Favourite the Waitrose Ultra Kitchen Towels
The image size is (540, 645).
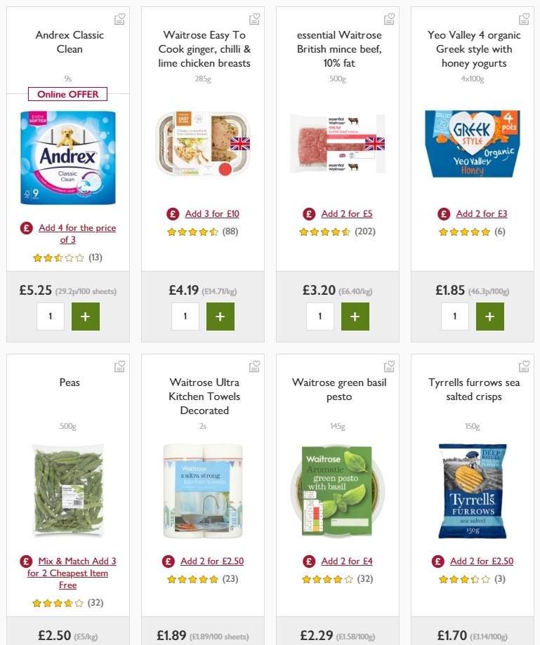[x=254, y=366]
